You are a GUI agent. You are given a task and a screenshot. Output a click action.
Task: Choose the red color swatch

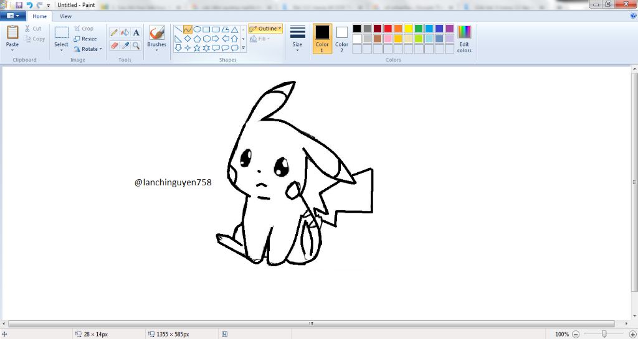click(388, 29)
